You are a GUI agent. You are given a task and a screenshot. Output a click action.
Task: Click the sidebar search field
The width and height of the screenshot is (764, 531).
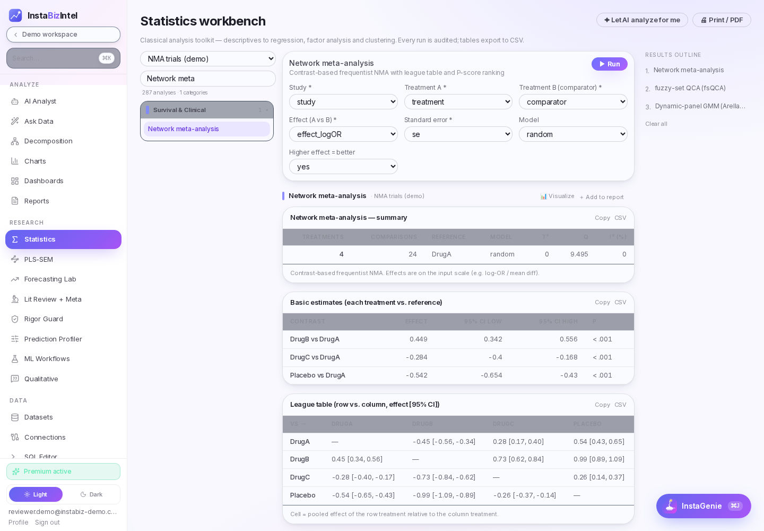(x=63, y=58)
